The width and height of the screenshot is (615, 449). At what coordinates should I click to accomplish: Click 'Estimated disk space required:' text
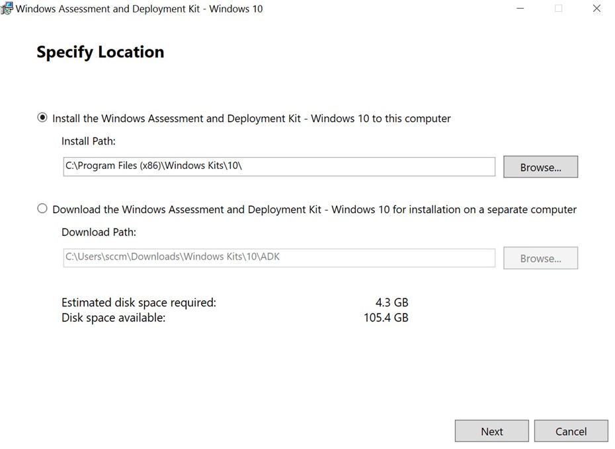coord(139,302)
